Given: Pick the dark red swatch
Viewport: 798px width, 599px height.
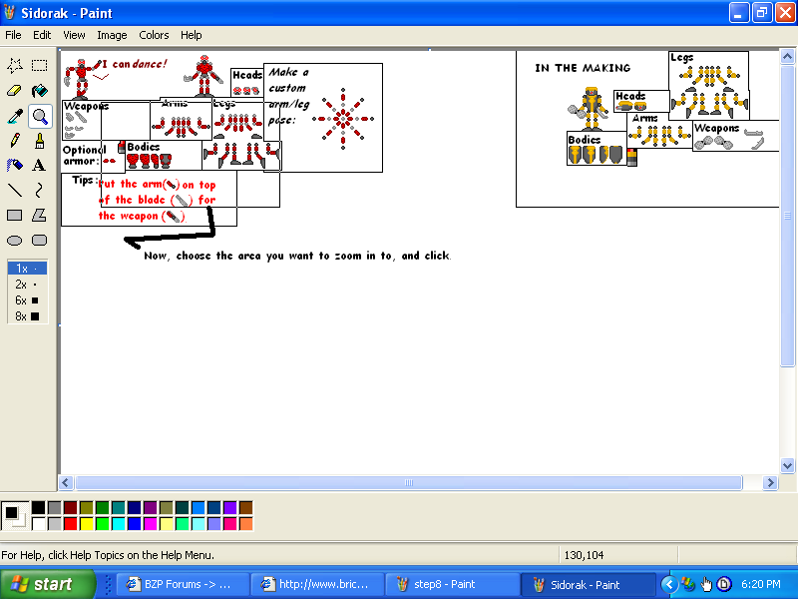Looking at the screenshot, I should click(70, 508).
